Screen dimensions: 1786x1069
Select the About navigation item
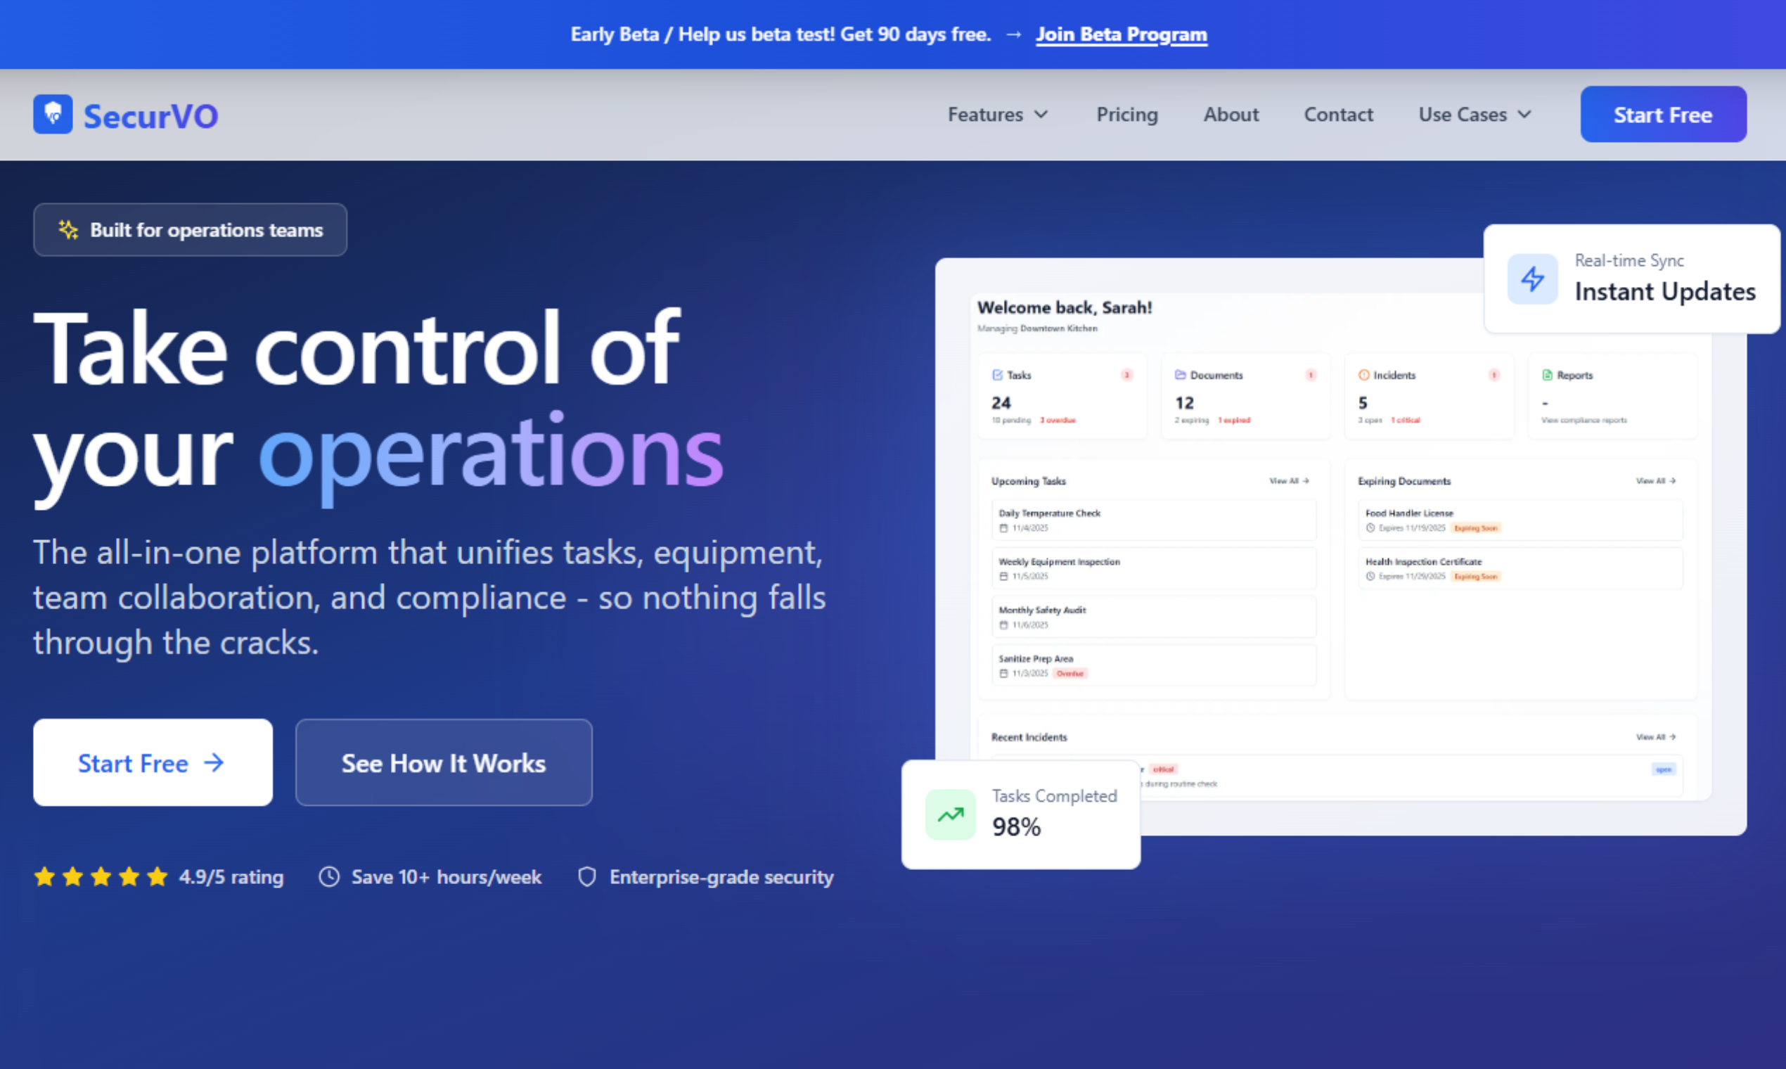[x=1231, y=114]
